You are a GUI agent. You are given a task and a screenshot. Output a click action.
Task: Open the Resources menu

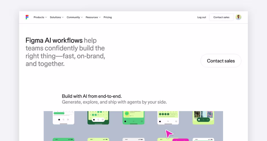[93, 17]
